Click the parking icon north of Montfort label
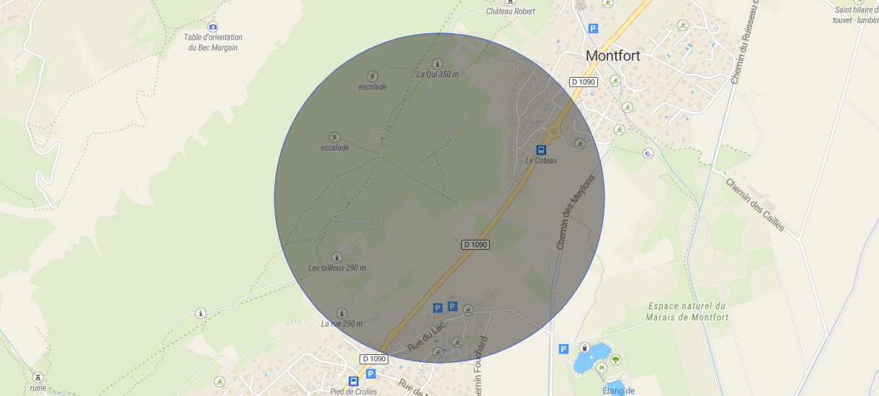 point(593,29)
